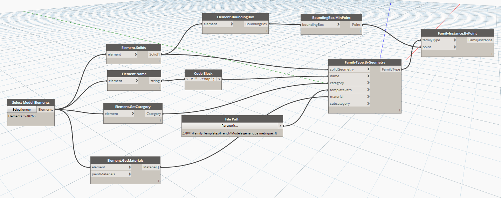The image size is (501, 198).
Task: Click lacing indicator on Element.GetMaterials node
Action: pyautogui.click(x=158, y=181)
